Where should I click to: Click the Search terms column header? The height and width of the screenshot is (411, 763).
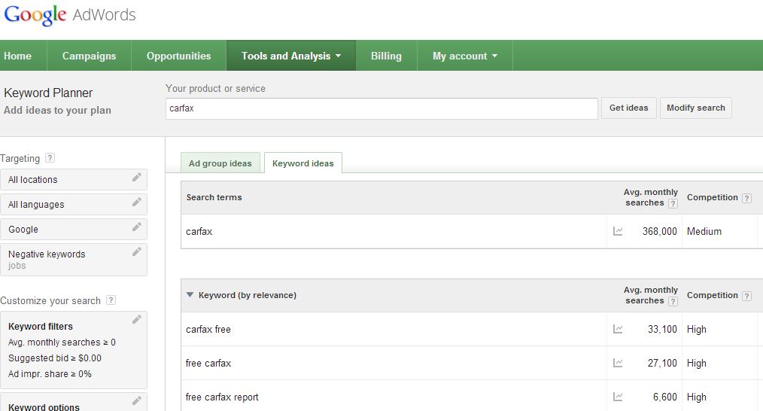click(x=214, y=197)
